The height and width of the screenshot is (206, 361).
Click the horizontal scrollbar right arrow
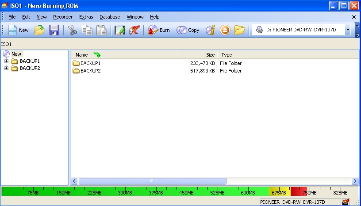tap(355, 181)
